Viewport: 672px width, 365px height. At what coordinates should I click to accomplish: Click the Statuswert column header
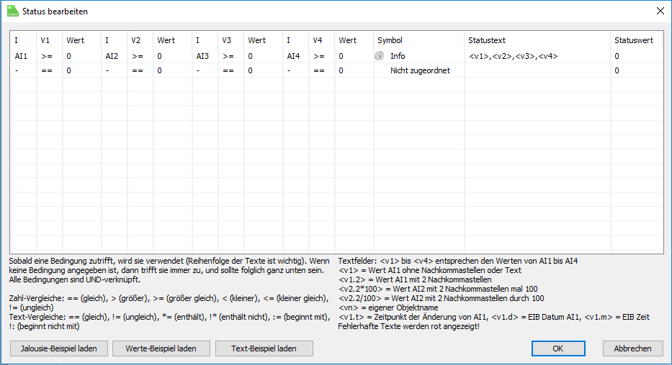(x=637, y=40)
